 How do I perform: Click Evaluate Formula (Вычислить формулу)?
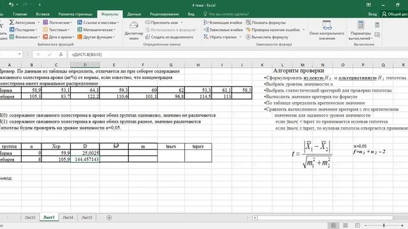(x=266, y=37)
